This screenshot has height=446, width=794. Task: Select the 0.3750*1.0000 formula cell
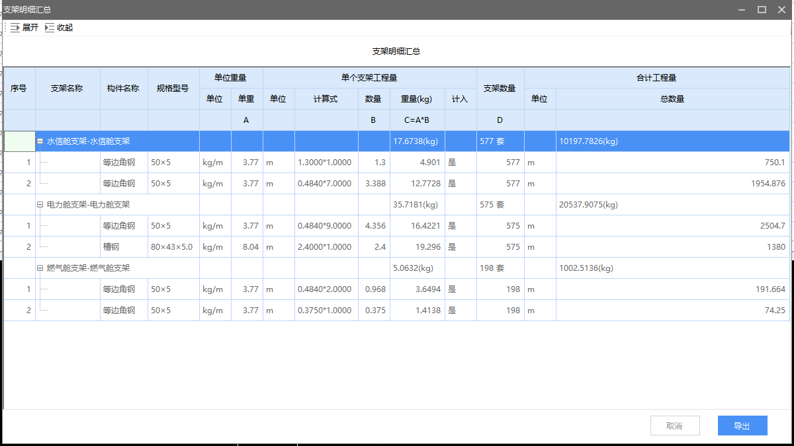click(326, 311)
